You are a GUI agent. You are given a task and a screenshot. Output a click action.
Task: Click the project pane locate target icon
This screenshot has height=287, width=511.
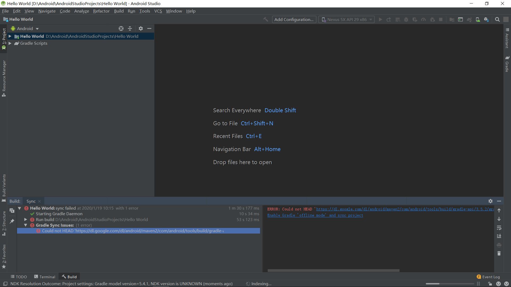click(x=121, y=28)
